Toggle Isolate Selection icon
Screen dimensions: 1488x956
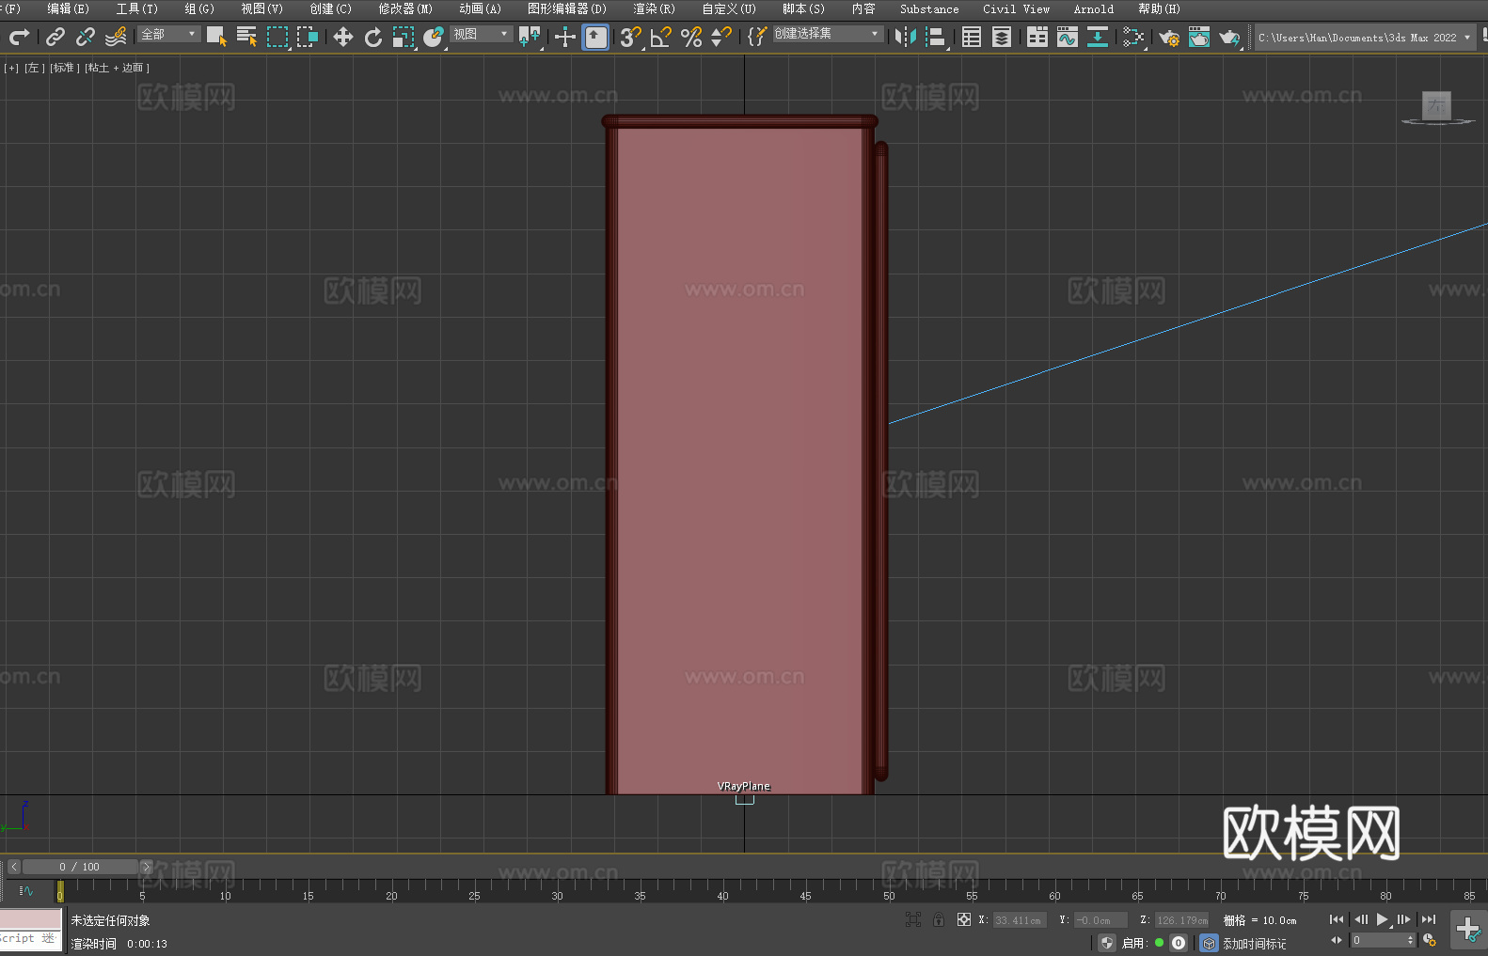(913, 920)
